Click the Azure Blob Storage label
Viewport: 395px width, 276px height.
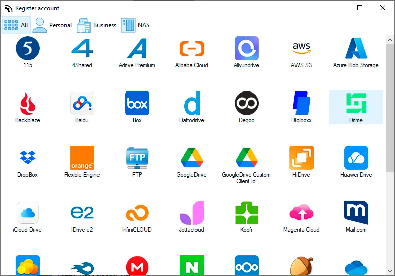(356, 65)
